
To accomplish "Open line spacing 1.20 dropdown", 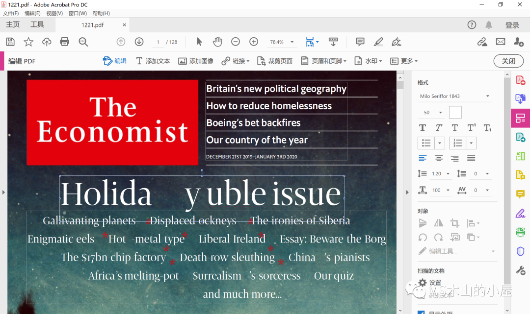I will (448, 174).
